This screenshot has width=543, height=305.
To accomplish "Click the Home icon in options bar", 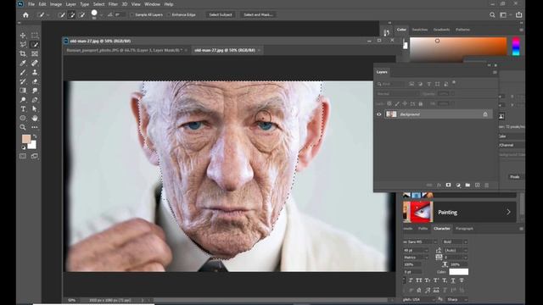I will (x=25, y=15).
